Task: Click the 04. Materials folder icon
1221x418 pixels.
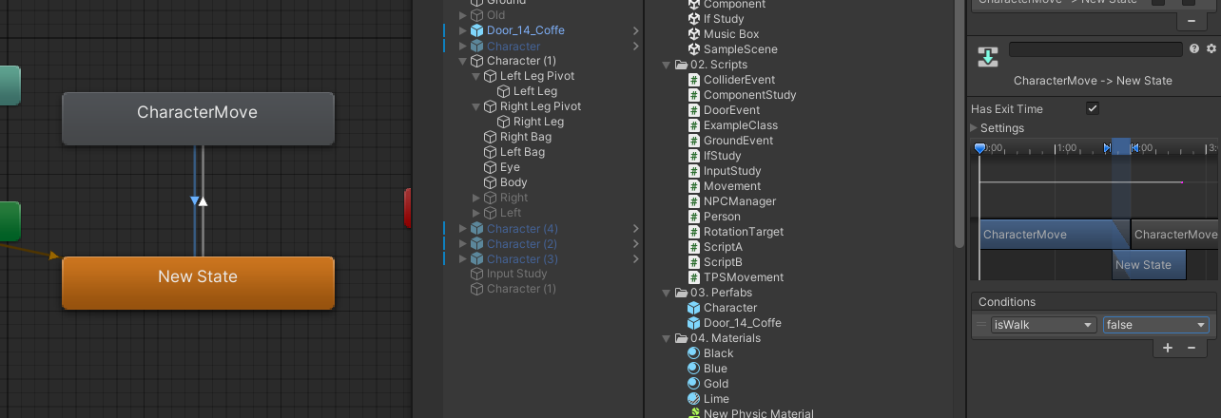Action: 681,338
